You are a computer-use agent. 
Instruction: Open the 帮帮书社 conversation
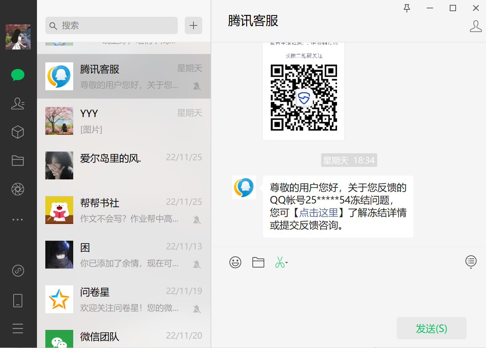[x=124, y=210]
